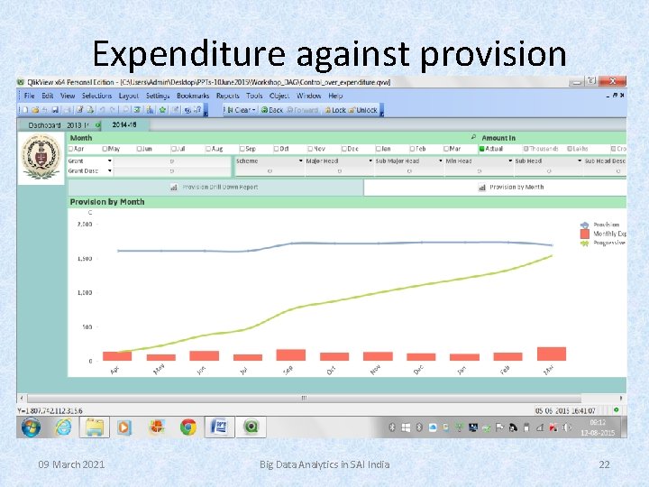The width and height of the screenshot is (649, 487).
Task: Click the red Mar expenditure bar
Action: (552, 354)
